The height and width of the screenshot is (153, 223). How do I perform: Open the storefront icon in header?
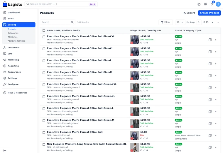(x=205, y=4)
